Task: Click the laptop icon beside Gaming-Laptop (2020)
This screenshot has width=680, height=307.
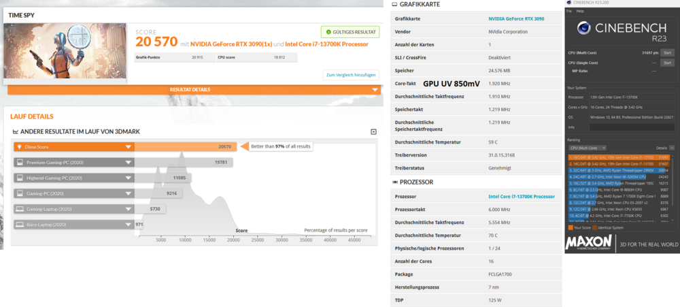Action: [x=20, y=209]
